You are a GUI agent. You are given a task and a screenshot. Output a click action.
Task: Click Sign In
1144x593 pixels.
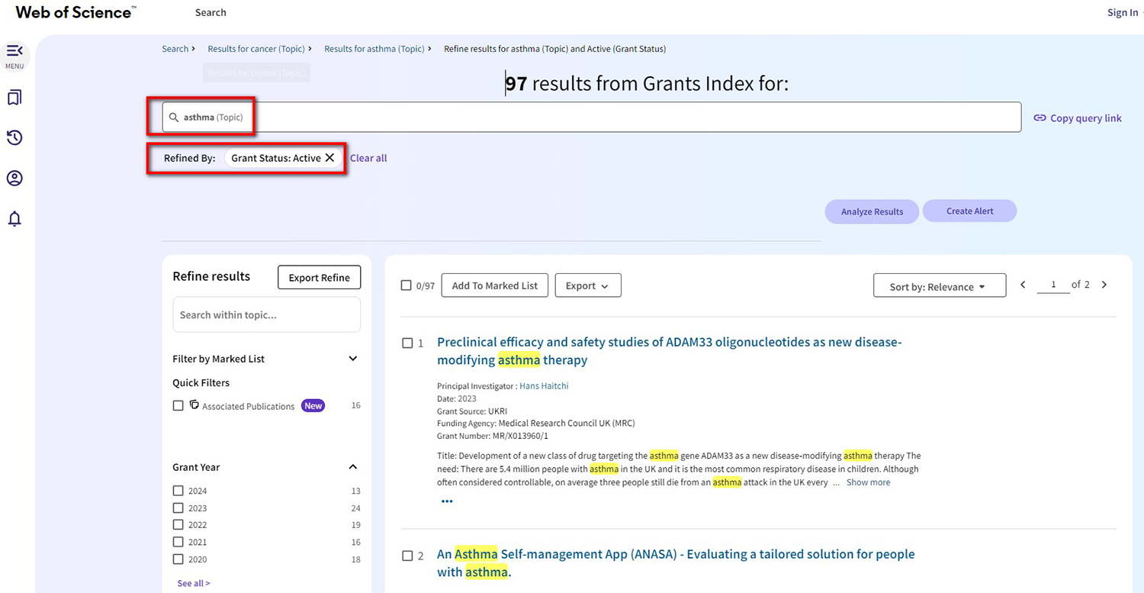[1123, 12]
